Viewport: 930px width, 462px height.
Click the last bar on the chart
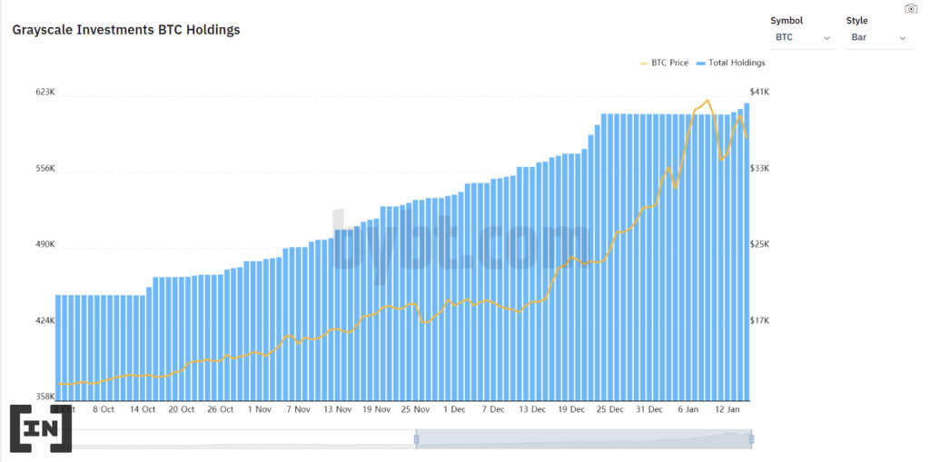[x=747, y=252]
